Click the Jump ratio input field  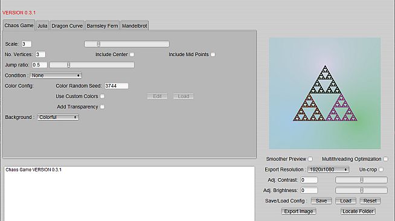coord(39,65)
